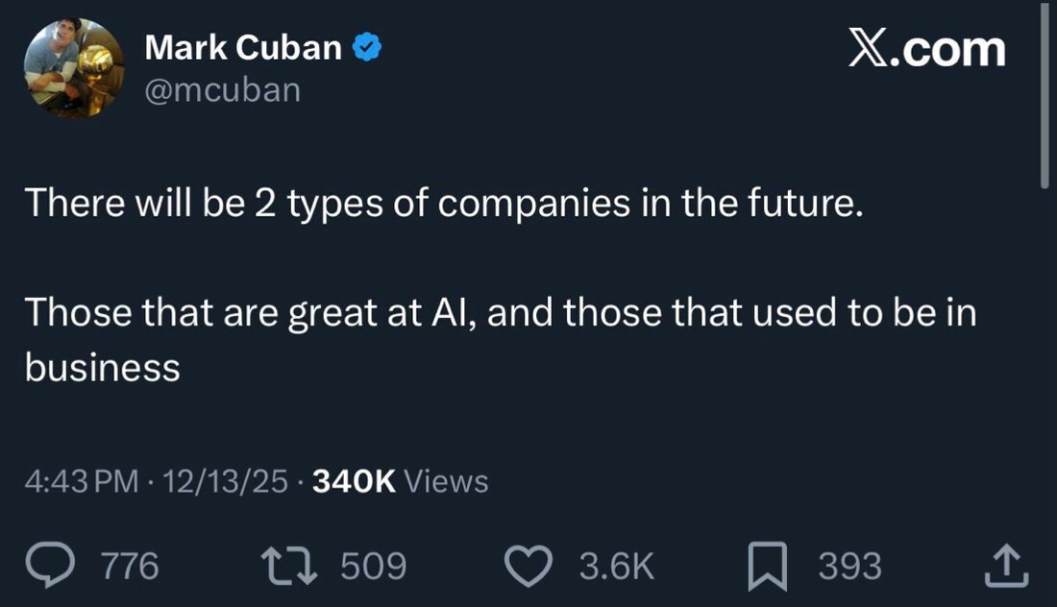
Task: Click the 3.6K likes count
Action: (x=616, y=566)
